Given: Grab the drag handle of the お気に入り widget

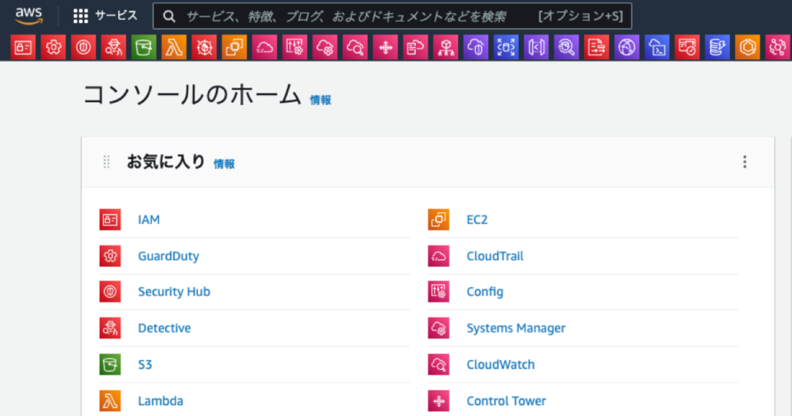Looking at the screenshot, I should click(x=106, y=162).
